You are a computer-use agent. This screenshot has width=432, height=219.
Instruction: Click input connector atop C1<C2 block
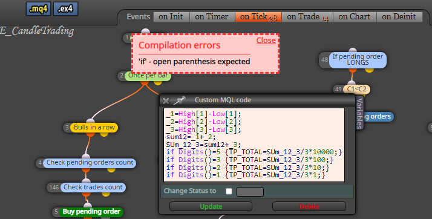352,83
